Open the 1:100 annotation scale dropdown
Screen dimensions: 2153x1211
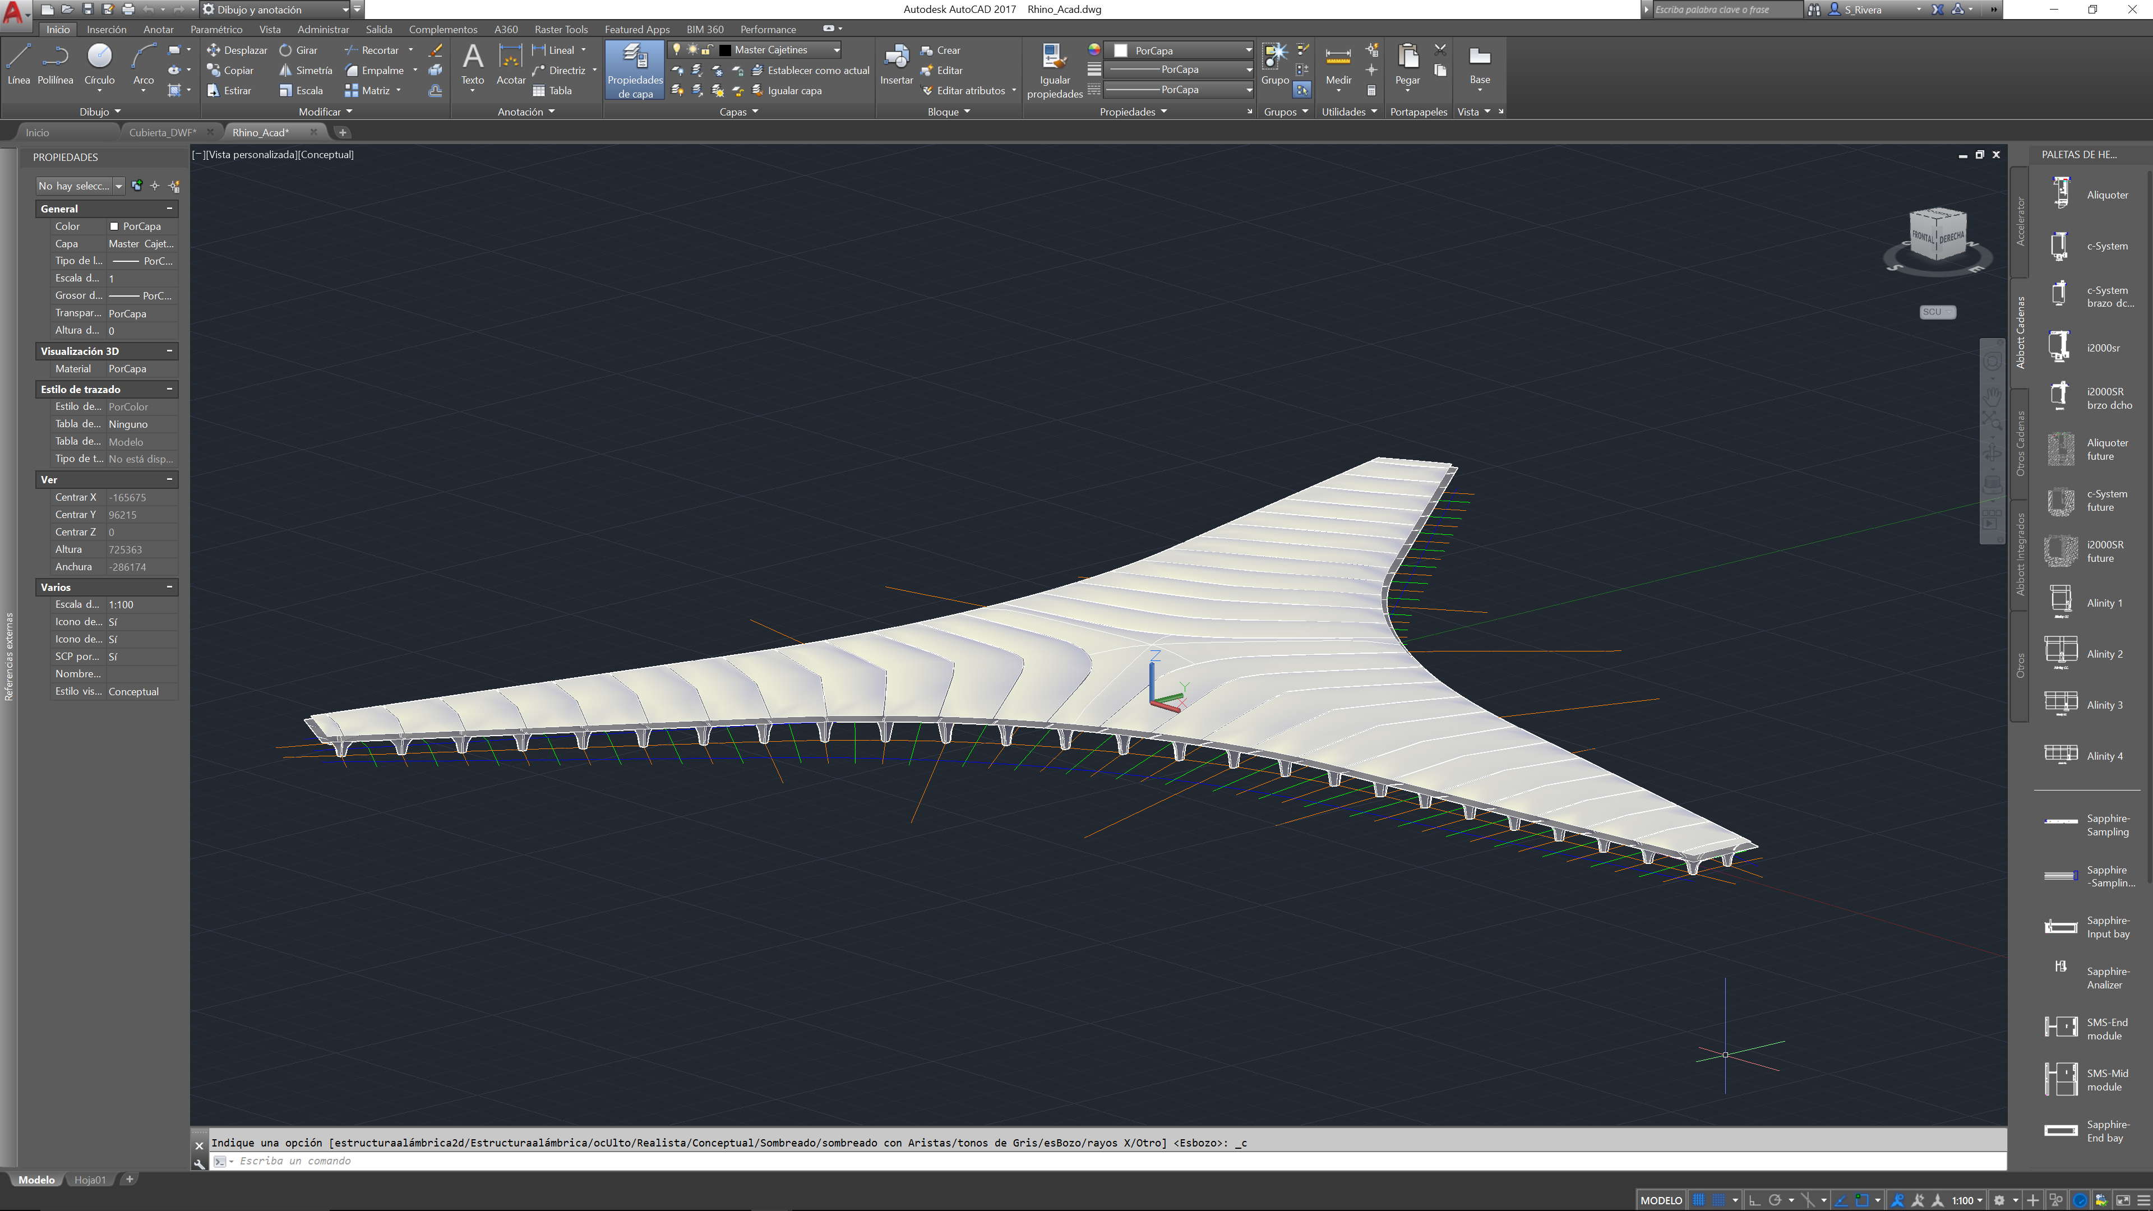(1967, 1200)
